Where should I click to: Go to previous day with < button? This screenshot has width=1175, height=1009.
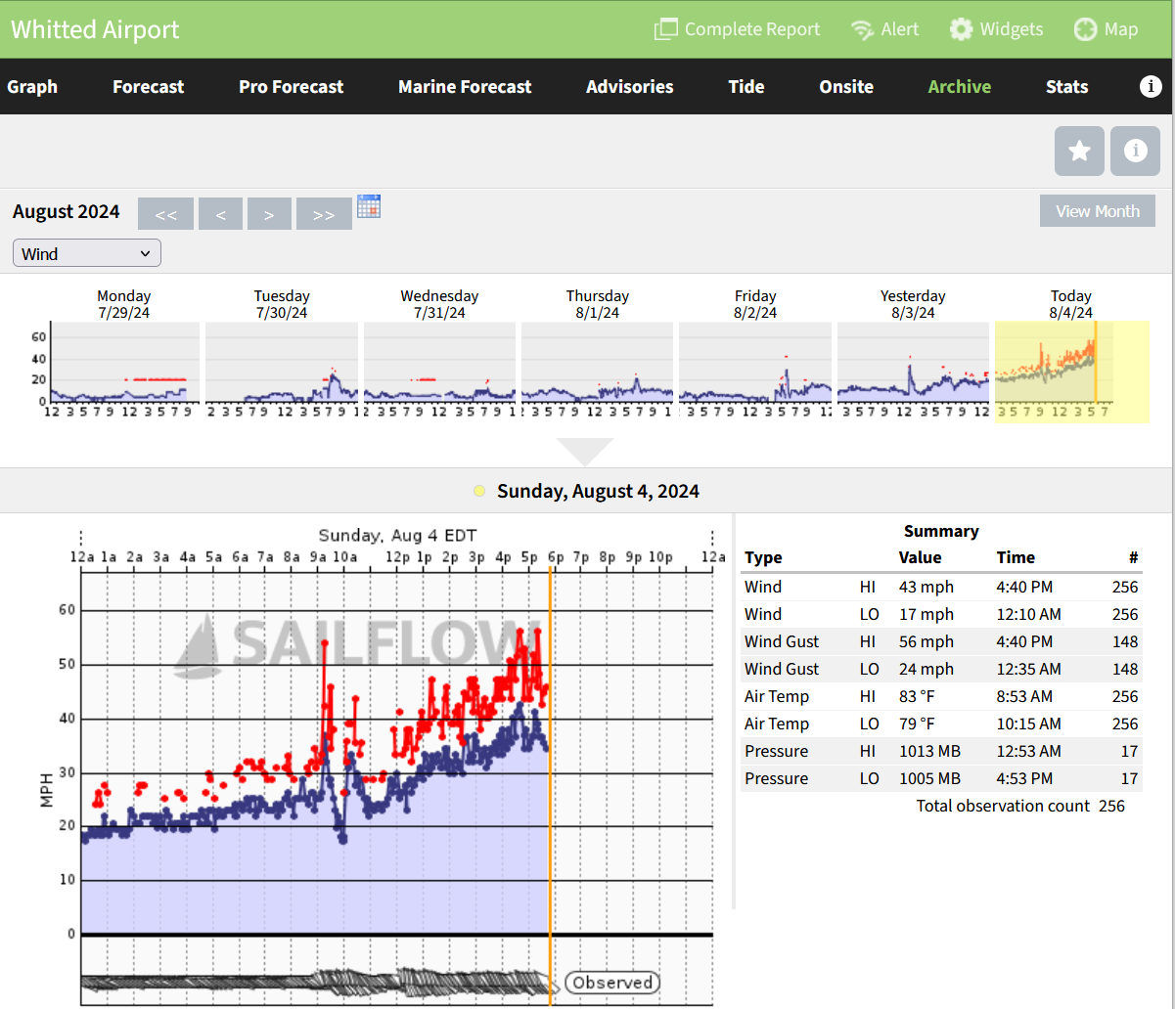click(220, 214)
